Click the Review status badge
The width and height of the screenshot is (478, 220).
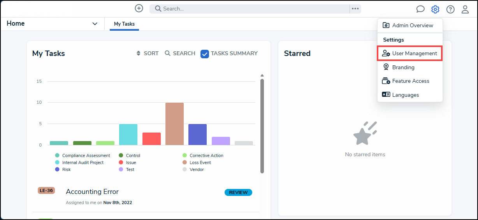[x=238, y=192]
